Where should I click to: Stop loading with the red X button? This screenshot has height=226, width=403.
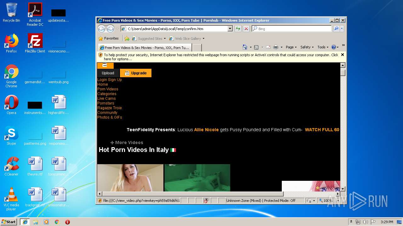click(x=246, y=29)
